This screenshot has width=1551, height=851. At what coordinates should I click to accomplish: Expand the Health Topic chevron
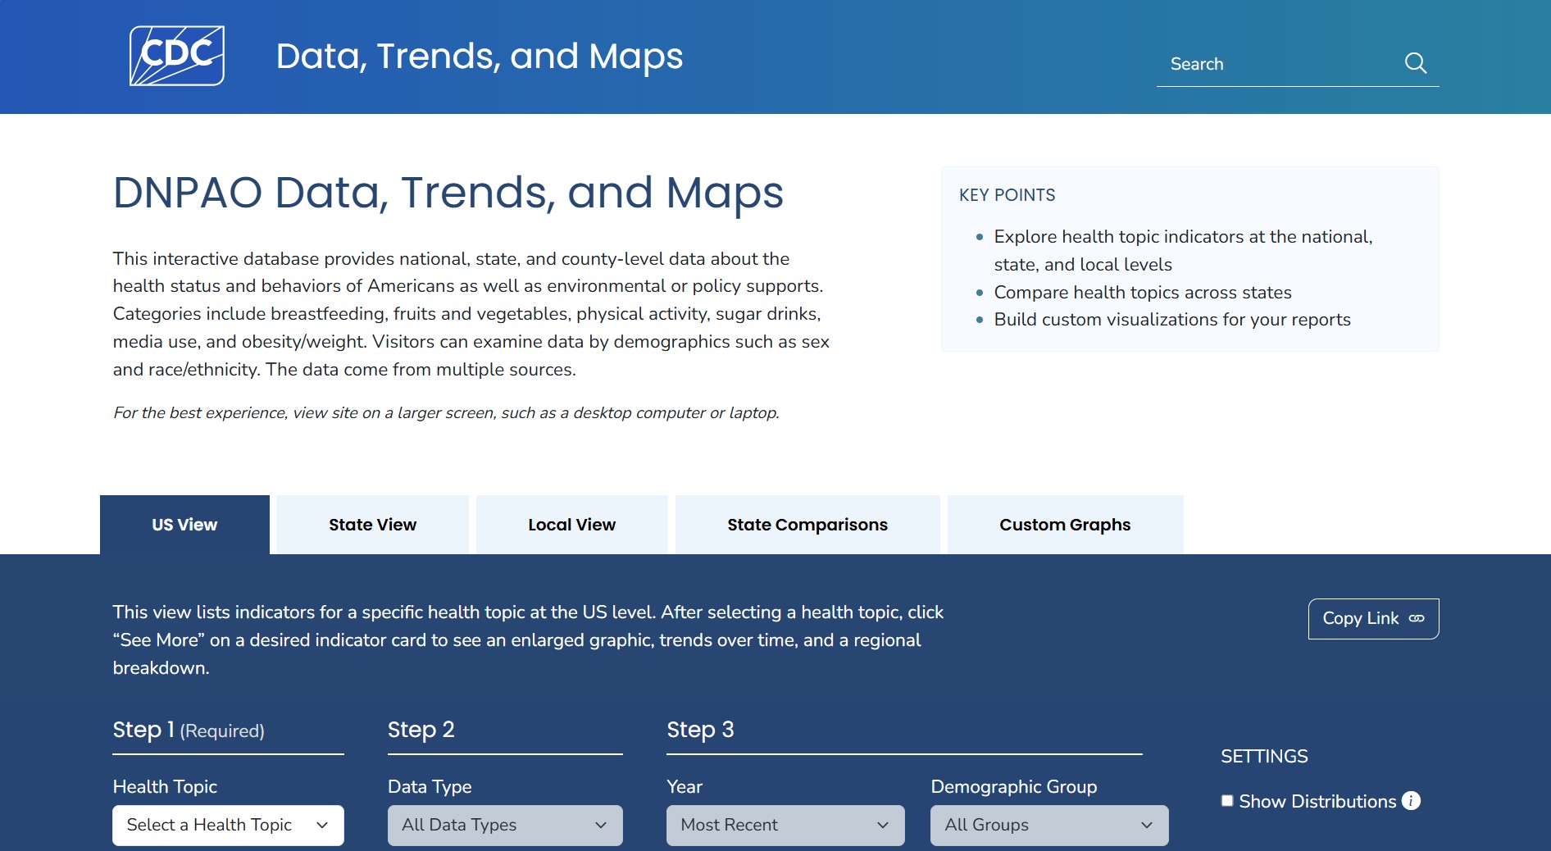pyautogui.click(x=322, y=825)
